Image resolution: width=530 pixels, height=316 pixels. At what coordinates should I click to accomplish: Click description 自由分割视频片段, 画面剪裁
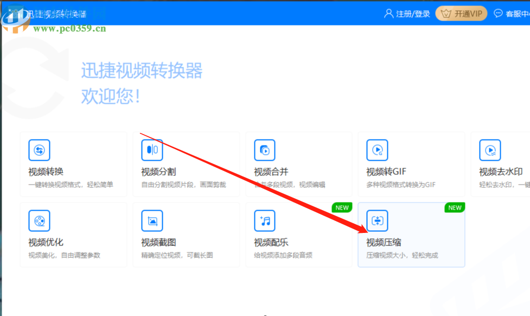point(183,185)
